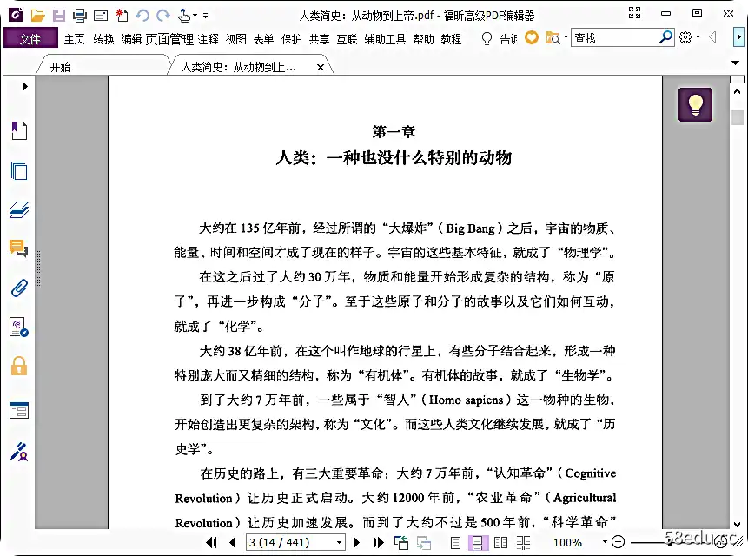Open the 帮助 ribbon tab
This screenshot has height=556, width=748.
click(x=424, y=39)
